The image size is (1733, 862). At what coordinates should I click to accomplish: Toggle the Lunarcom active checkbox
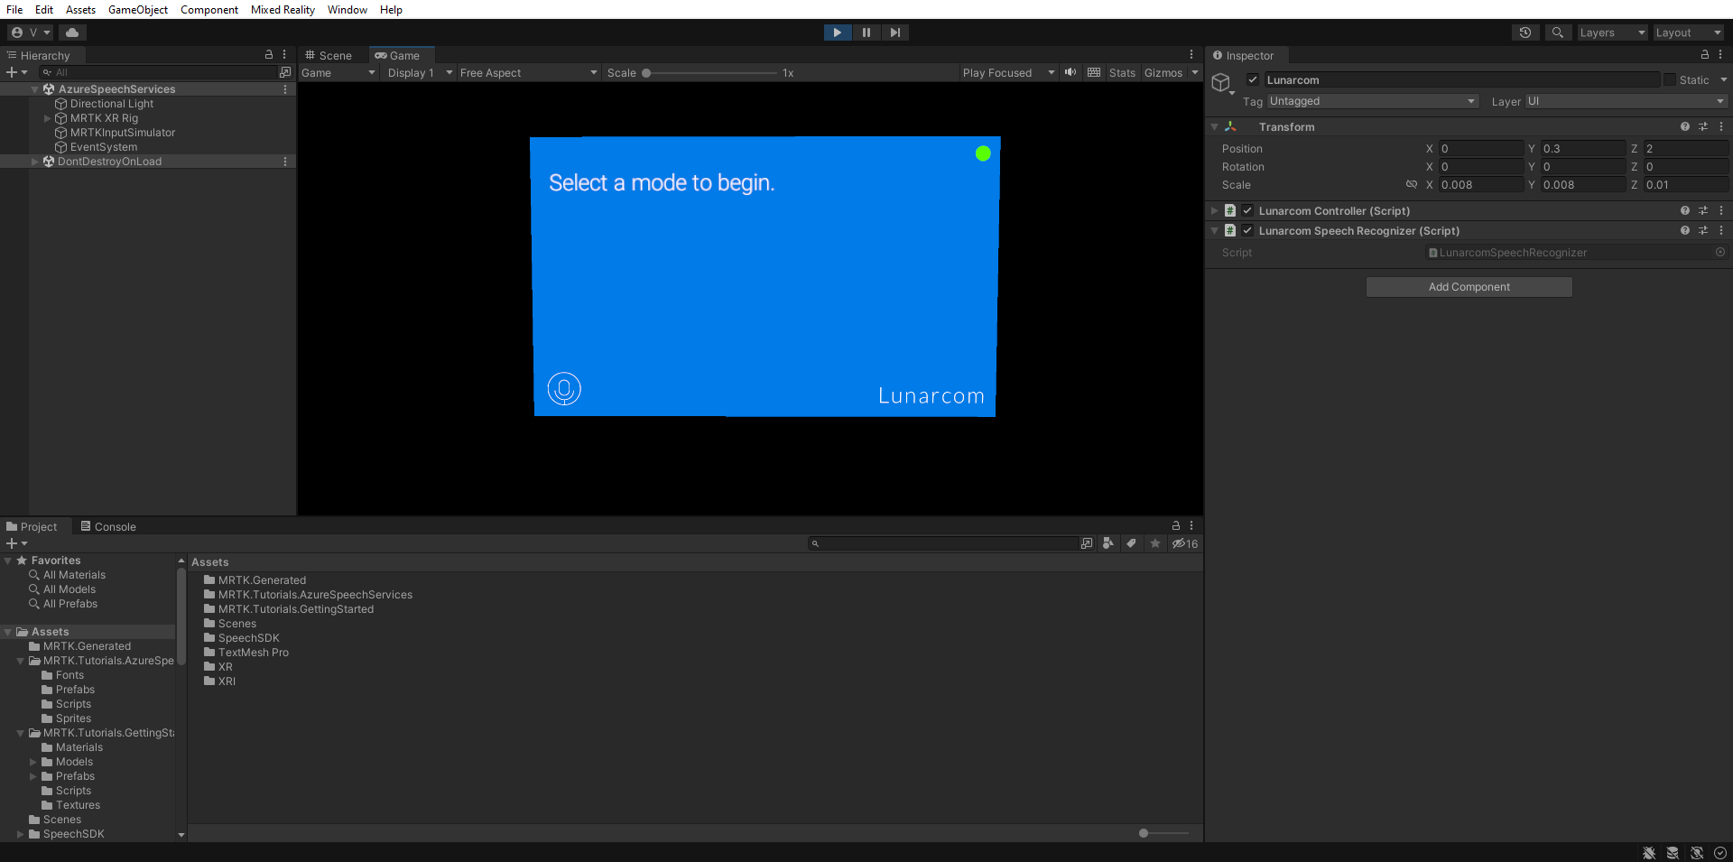point(1253,79)
